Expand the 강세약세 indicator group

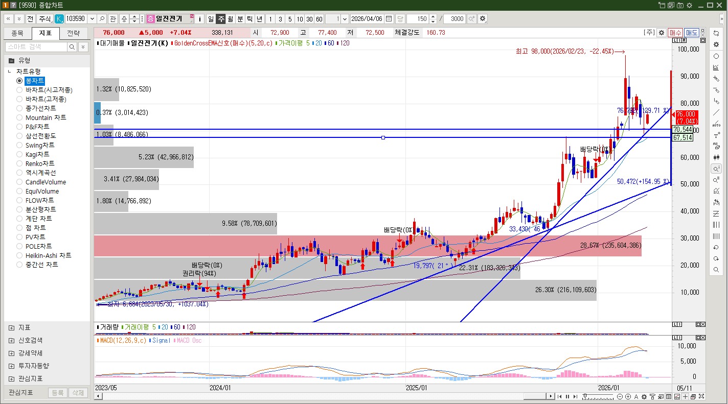point(12,353)
